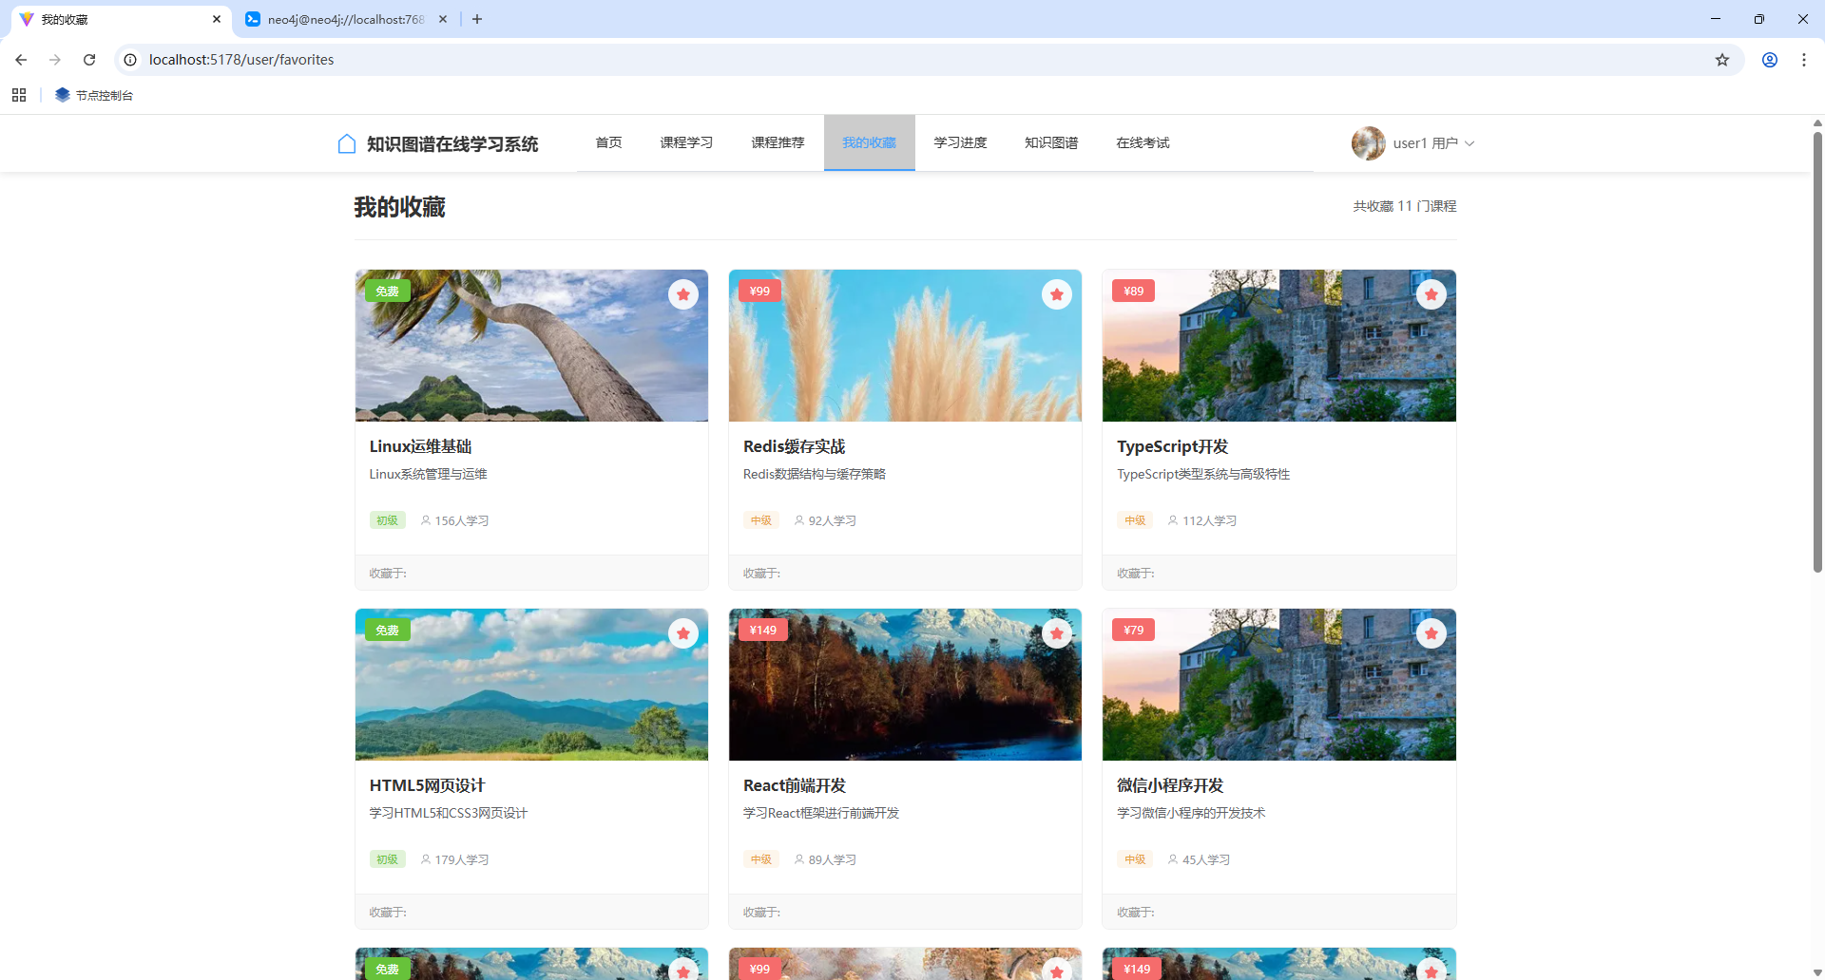Click the 免费 tag on Linux运维基础 card
The image size is (1825, 980).
(x=388, y=291)
